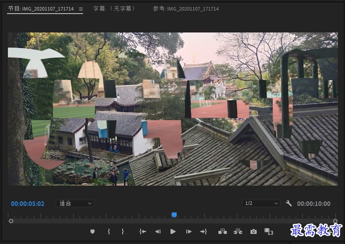Screen dimensions: 345x244
Task: Play the program monitor video
Action: pos(173,231)
